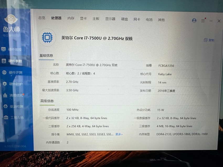Click the large CPU chip icon
The height and width of the screenshot is (167, 223).
point(47,37)
